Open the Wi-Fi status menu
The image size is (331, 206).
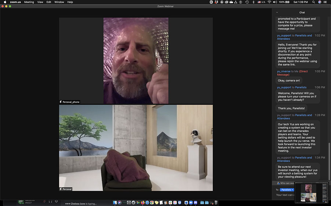click(x=269, y=2)
